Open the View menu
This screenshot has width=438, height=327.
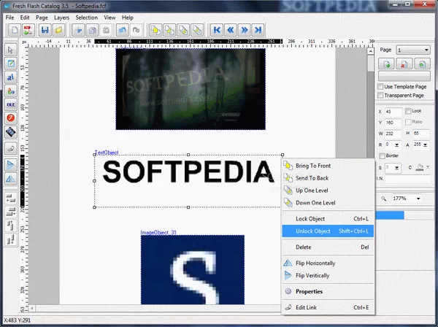109,18
